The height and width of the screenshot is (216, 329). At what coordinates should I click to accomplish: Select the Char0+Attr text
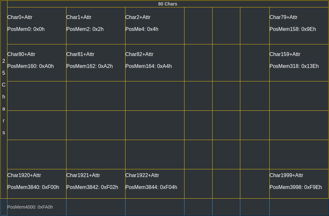20,17
